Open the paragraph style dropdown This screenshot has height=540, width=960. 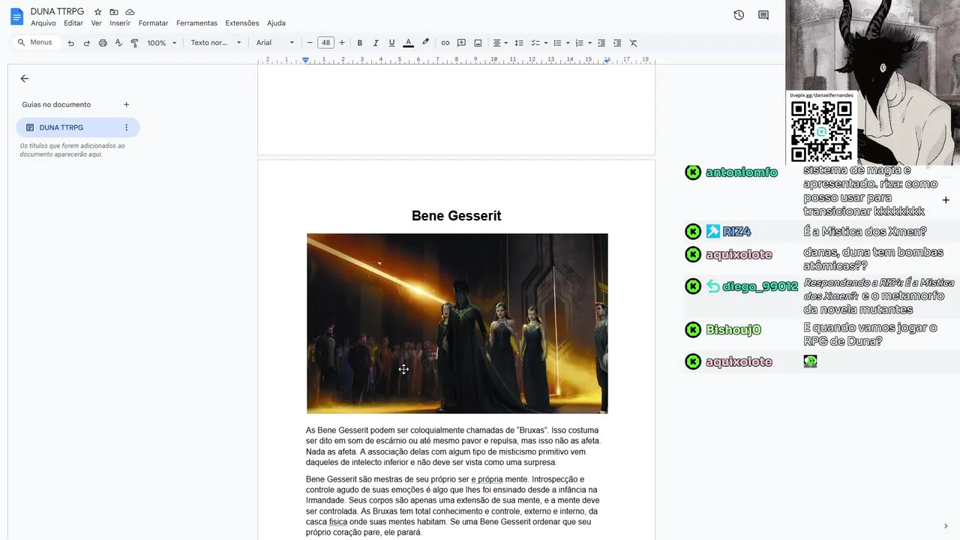click(216, 43)
